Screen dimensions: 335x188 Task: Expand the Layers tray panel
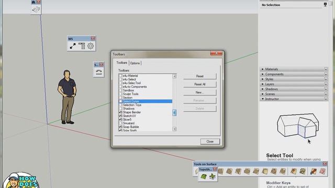tap(263, 84)
